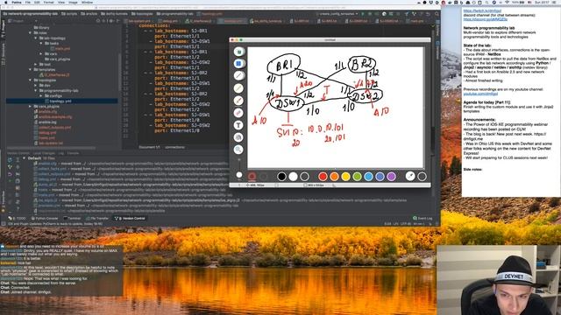Expand the configs folder in project tree
The width and height of the screenshot is (561, 315).
pos(41,95)
